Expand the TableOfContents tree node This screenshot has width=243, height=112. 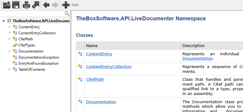[9, 69]
